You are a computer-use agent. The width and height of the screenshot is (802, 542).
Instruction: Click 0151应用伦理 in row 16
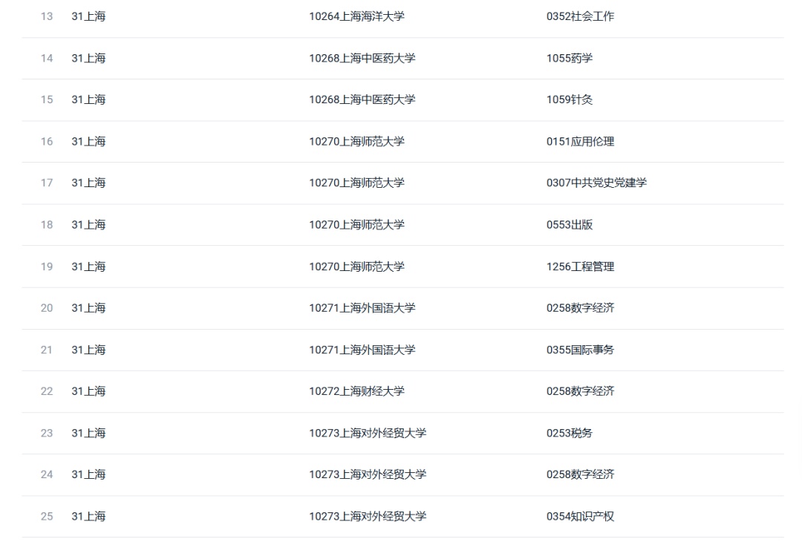(x=580, y=141)
